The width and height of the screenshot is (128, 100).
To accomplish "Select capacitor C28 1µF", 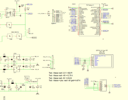I will click(x=8, y=66).
